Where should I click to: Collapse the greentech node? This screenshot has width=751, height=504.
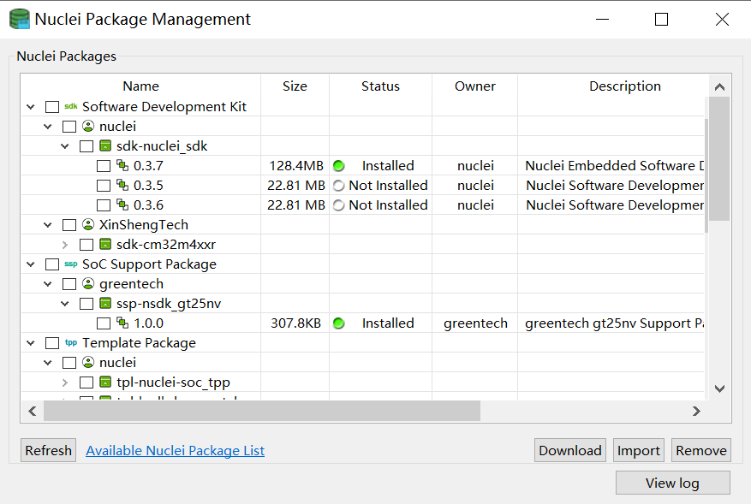point(48,284)
